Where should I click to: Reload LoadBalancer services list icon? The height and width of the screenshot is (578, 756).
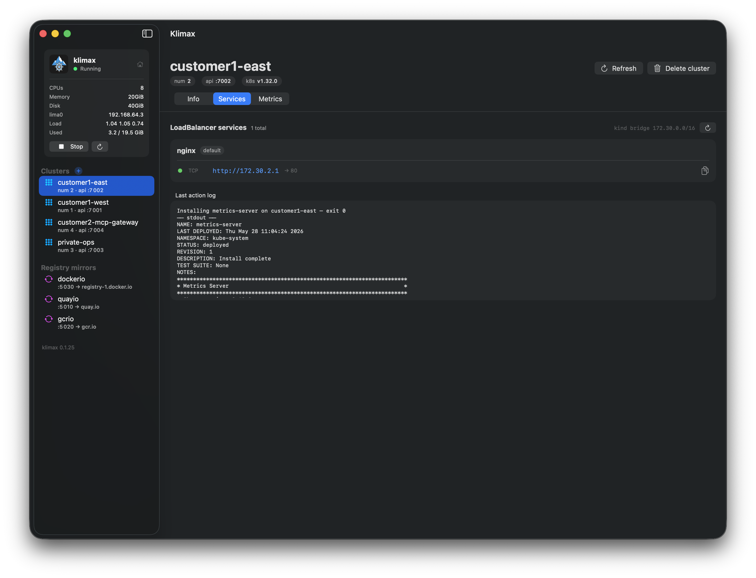[707, 128]
